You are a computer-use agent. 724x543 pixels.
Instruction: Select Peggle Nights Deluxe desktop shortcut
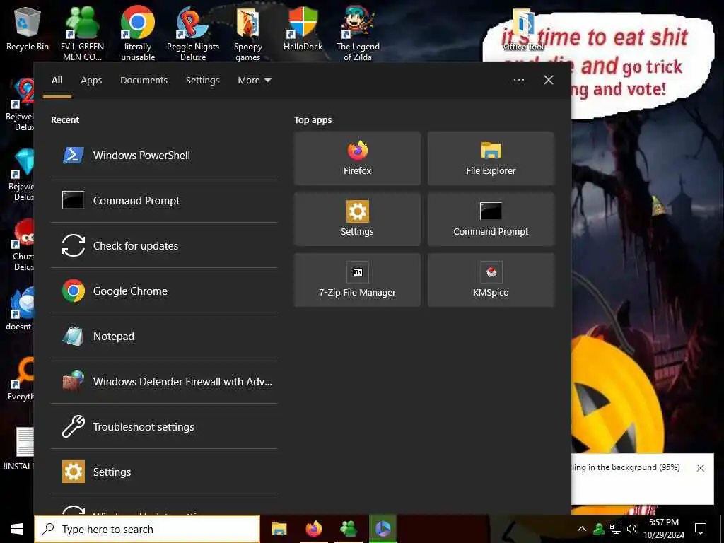193,33
